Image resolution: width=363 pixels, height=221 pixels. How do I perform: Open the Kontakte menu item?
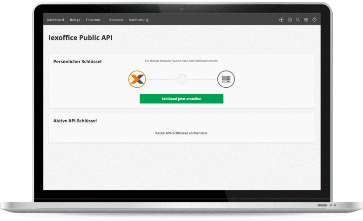(x=116, y=20)
